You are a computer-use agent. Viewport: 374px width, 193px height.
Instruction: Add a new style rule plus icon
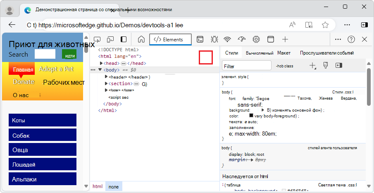(x=313, y=66)
